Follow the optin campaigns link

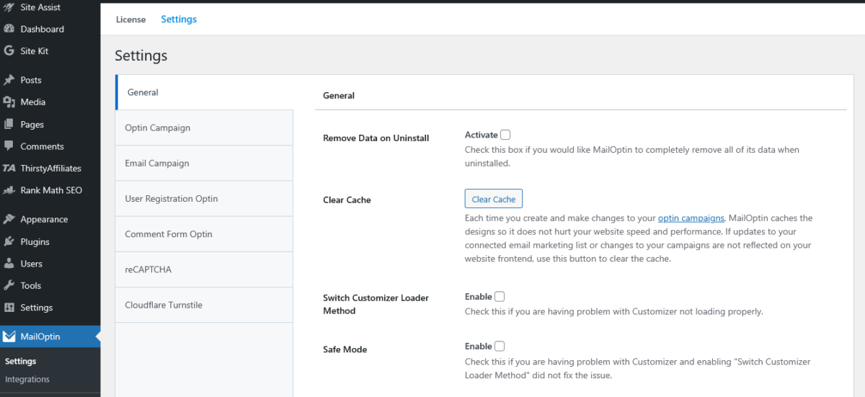point(691,218)
